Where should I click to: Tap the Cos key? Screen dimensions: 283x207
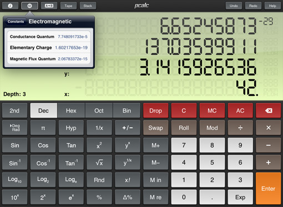tap(43, 145)
